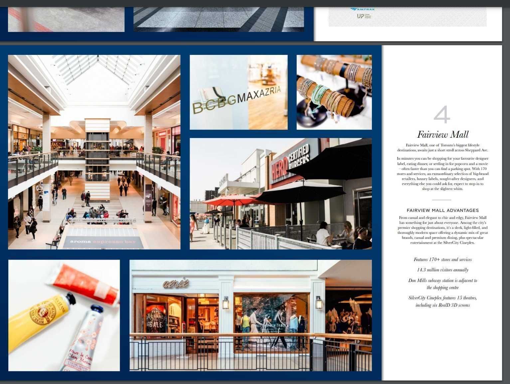Select the mall atrium interior photo
The image size is (510, 384).
click(x=94, y=152)
